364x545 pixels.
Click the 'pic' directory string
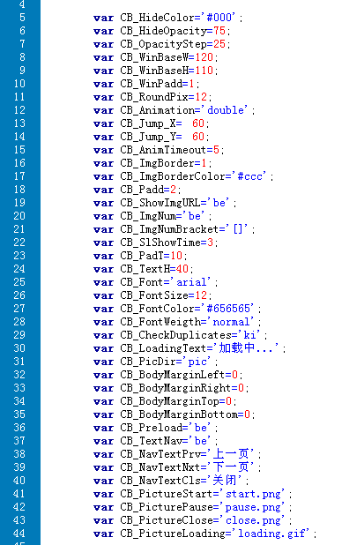(197, 362)
